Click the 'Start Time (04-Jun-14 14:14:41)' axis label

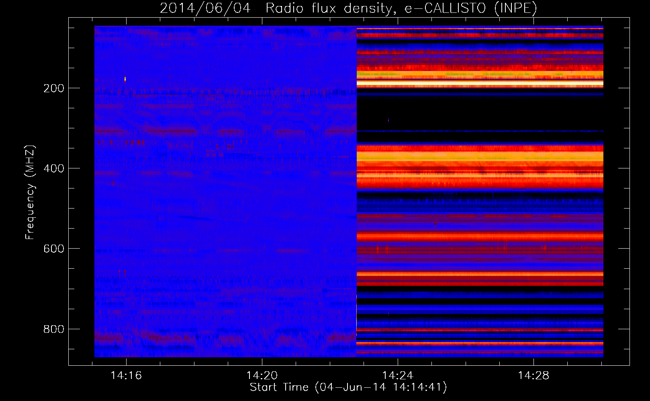(x=348, y=387)
